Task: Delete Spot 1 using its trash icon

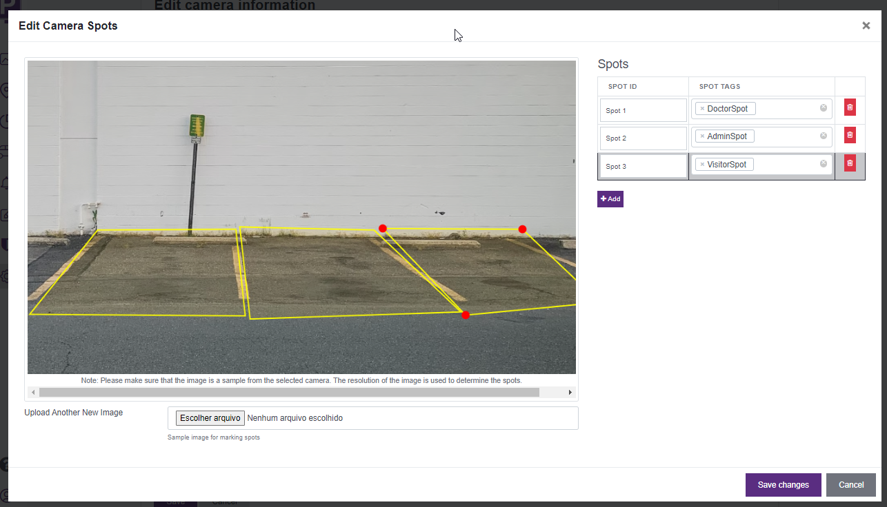Action: (850, 107)
